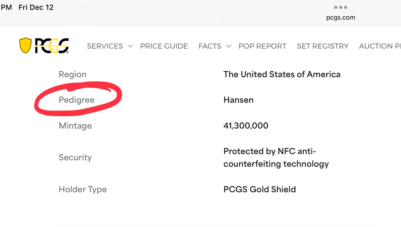Expand the Facts dropdown chevron

pyautogui.click(x=228, y=46)
